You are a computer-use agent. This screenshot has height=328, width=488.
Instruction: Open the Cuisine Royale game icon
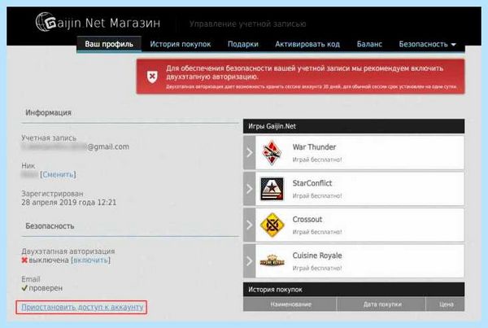coord(272,260)
